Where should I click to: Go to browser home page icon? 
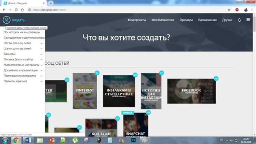pyautogui.click(x=22, y=10)
